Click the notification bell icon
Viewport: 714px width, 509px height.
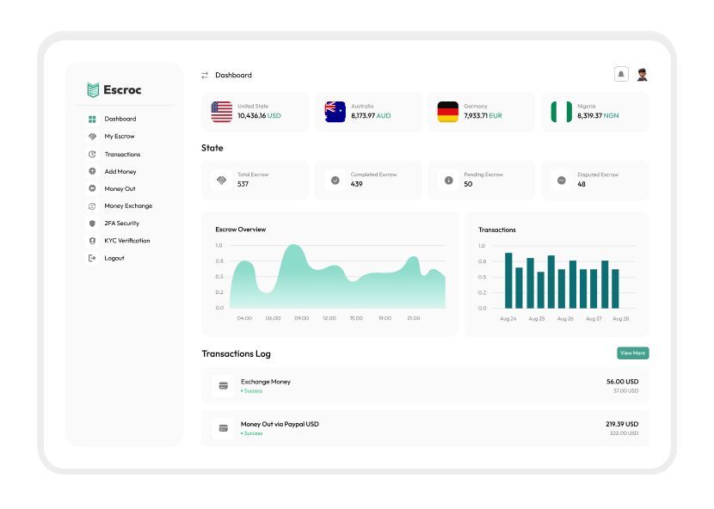tap(621, 75)
